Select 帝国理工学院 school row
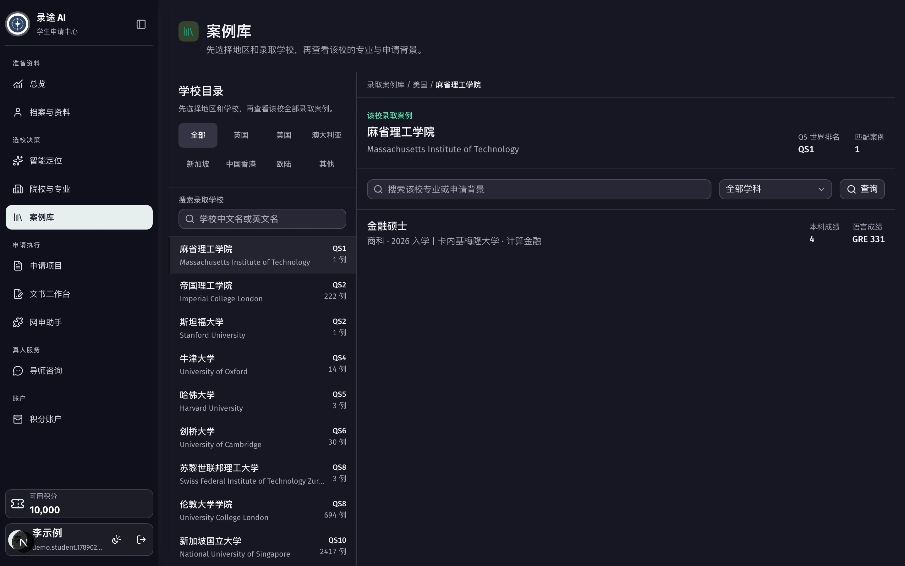This screenshot has width=905, height=566. 262,291
